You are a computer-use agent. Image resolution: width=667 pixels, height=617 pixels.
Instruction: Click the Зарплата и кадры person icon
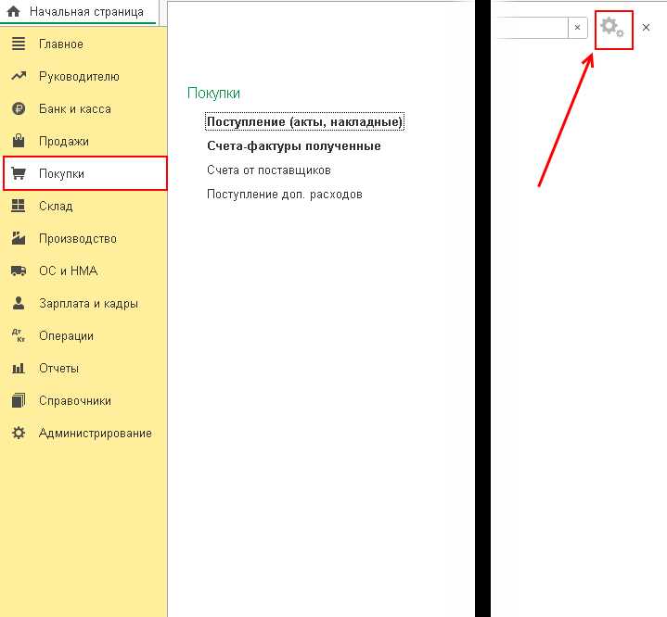[x=19, y=303]
